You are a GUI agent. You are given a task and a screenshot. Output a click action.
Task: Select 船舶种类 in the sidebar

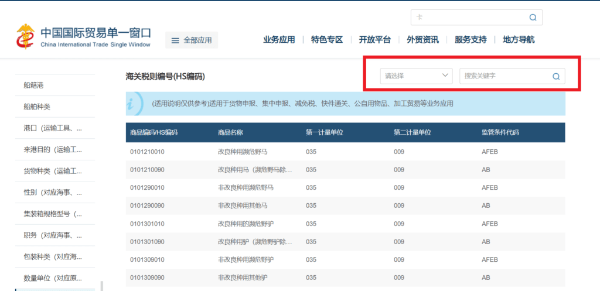tap(55, 107)
